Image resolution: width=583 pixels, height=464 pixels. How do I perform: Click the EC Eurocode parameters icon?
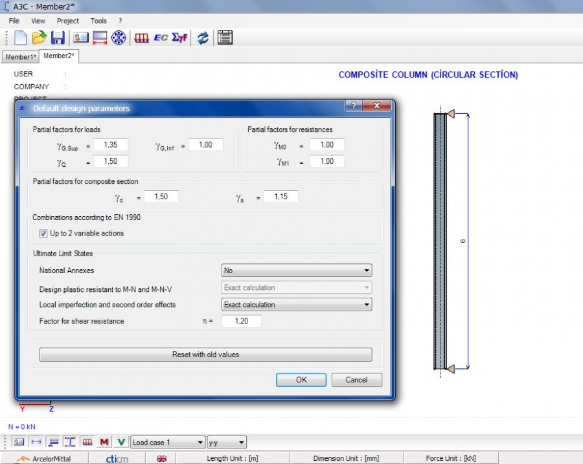click(x=161, y=38)
